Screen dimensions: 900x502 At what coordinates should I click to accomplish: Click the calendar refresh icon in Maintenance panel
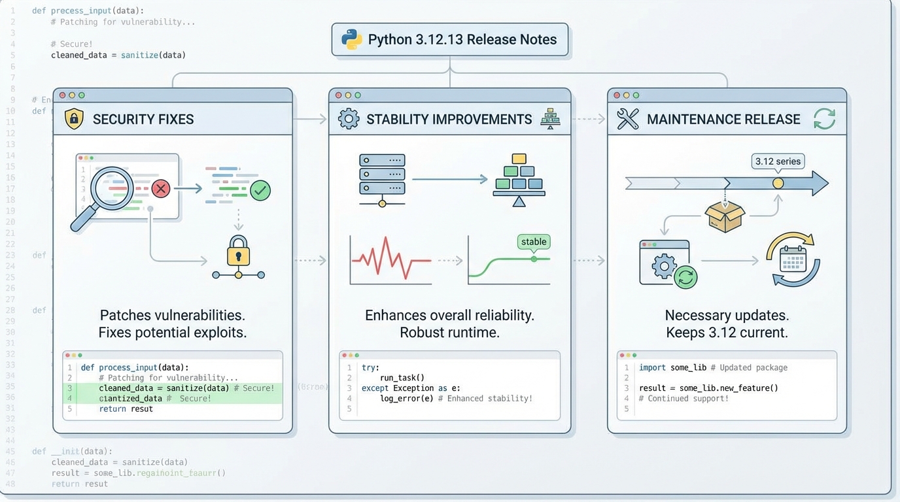(x=793, y=261)
